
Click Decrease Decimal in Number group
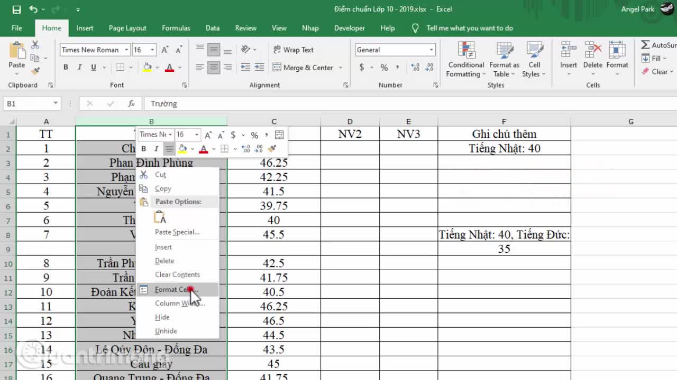tap(429, 68)
